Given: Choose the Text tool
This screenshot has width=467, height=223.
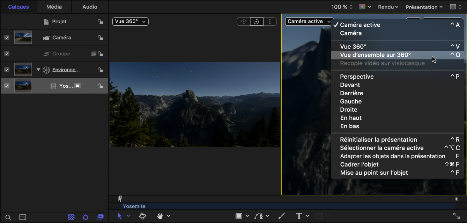Looking at the screenshot, I should coord(298,216).
